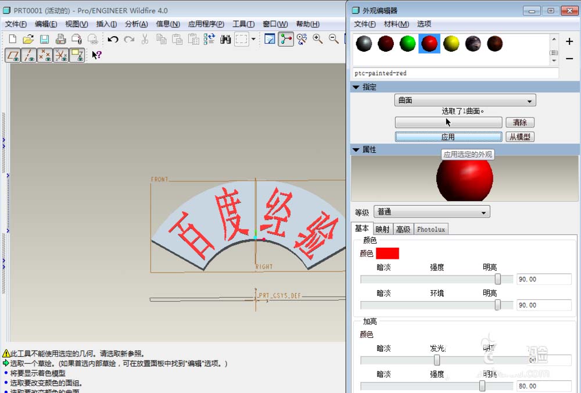The height and width of the screenshot is (393, 581).
Task: Switch to the Photolux tab
Action: click(431, 229)
